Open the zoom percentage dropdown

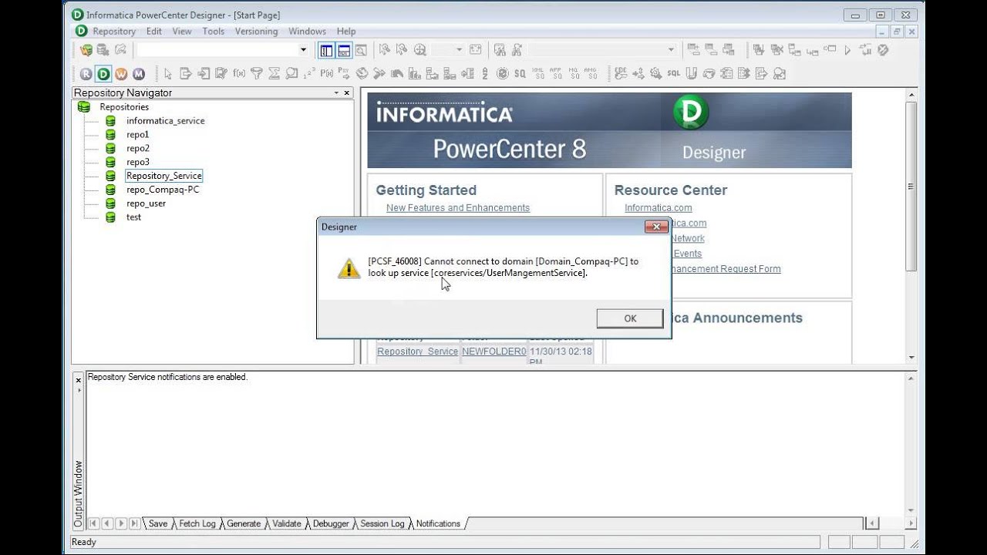[459, 50]
